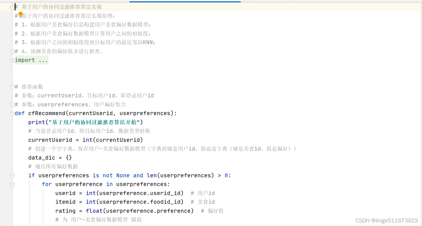The width and height of the screenshot is (422, 226).
Task: Click the function name cfRecommend
Action: (x=47, y=113)
